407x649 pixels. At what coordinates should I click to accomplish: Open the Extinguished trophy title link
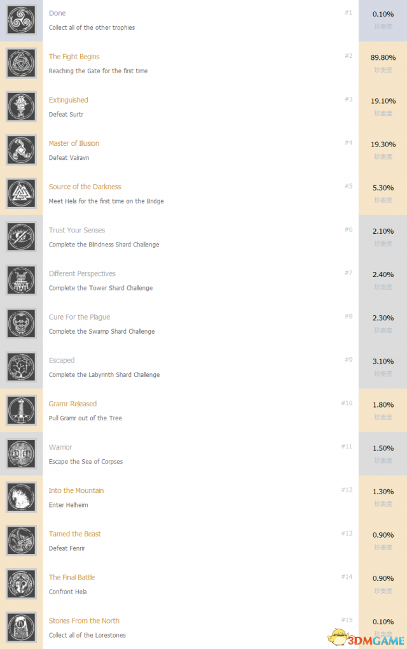click(68, 100)
